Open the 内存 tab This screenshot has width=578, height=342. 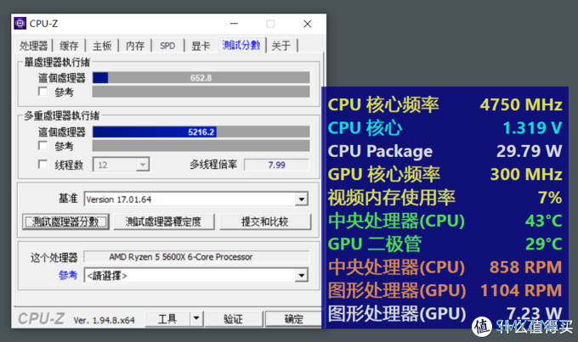[x=135, y=46]
